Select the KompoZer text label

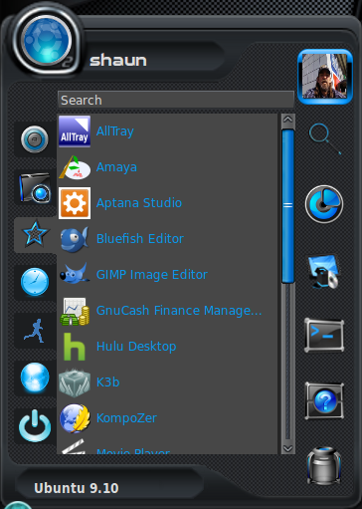point(126,418)
